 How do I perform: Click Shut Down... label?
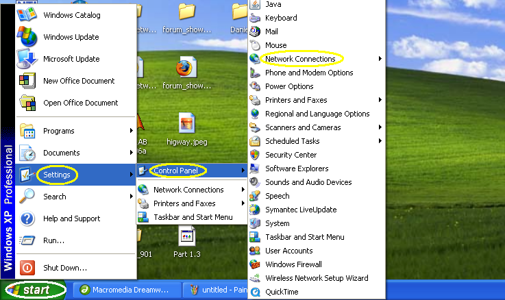(65, 268)
